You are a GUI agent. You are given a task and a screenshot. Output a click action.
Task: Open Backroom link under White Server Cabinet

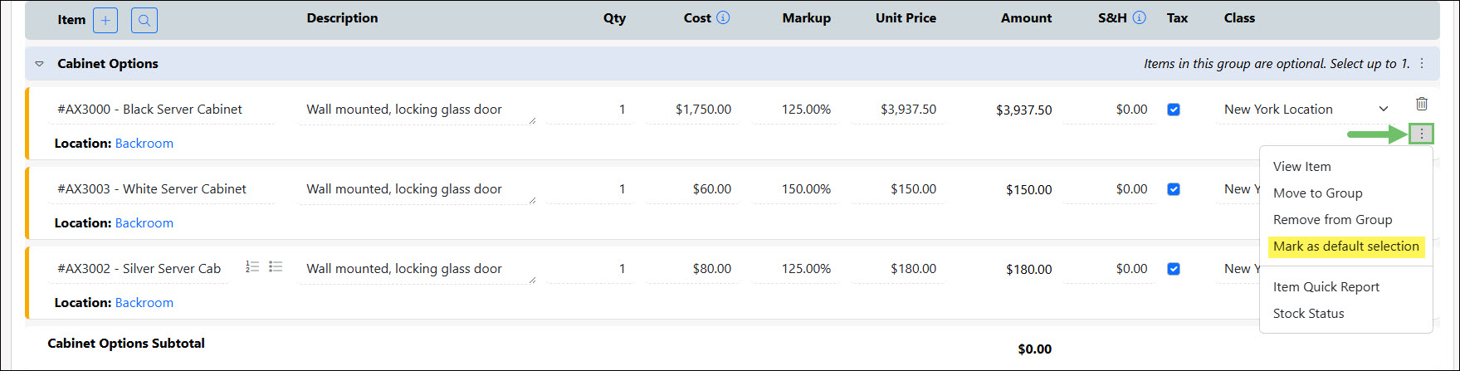[x=144, y=223]
